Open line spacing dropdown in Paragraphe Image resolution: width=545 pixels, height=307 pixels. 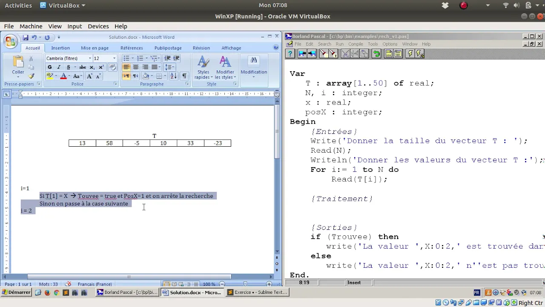tap(169, 67)
